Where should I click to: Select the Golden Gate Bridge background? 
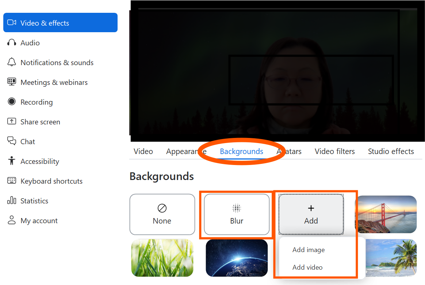coord(387,214)
